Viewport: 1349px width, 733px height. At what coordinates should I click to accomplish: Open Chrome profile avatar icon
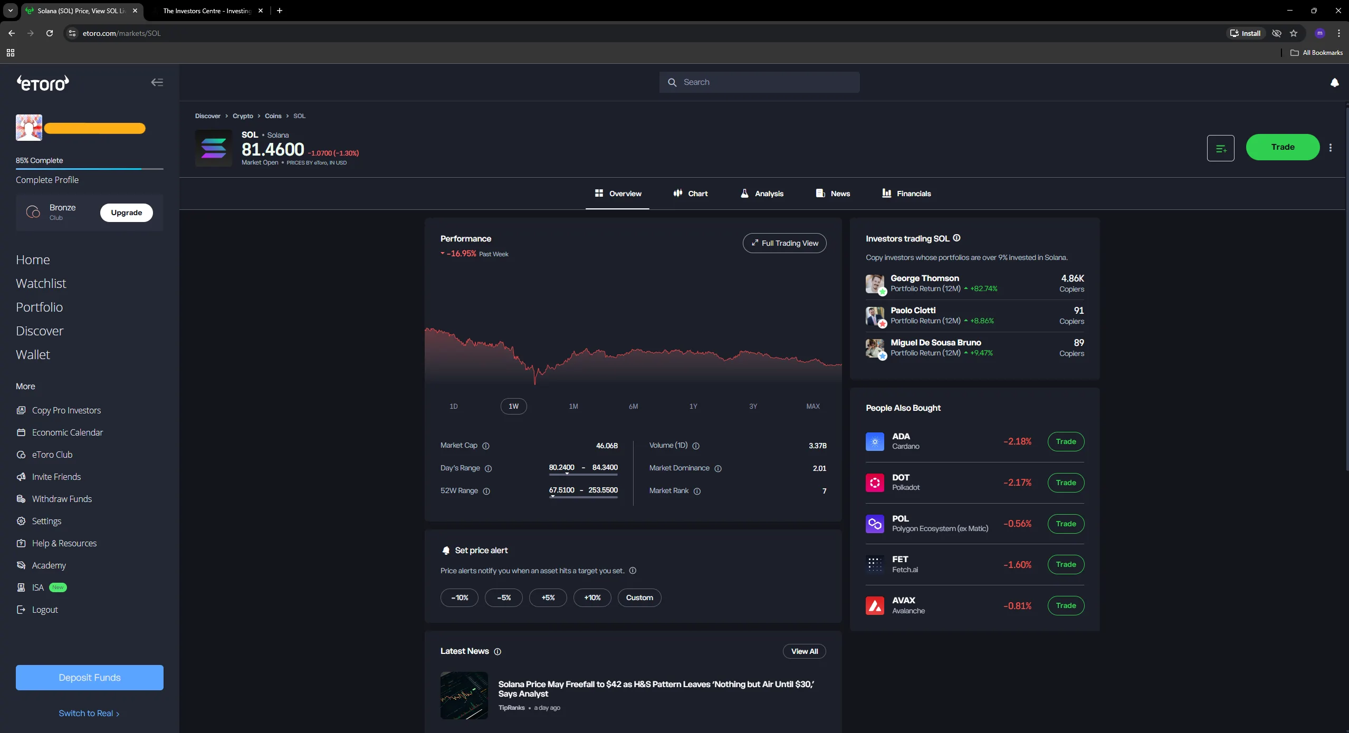coord(1320,33)
